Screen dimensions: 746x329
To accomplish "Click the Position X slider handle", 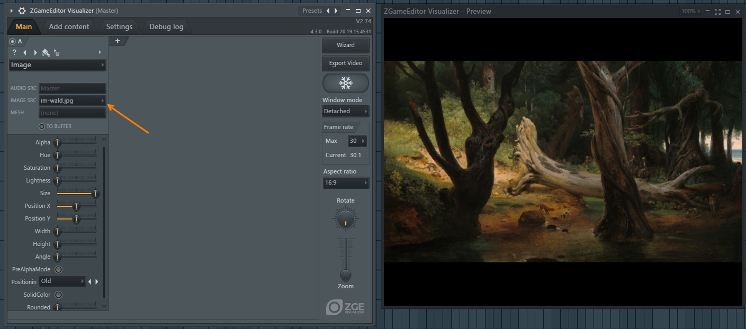I will point(76,206).
